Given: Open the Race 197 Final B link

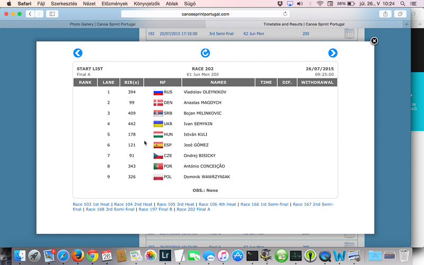Looking at the screenshot, I should pyautogui.click(x=155, y=209).
